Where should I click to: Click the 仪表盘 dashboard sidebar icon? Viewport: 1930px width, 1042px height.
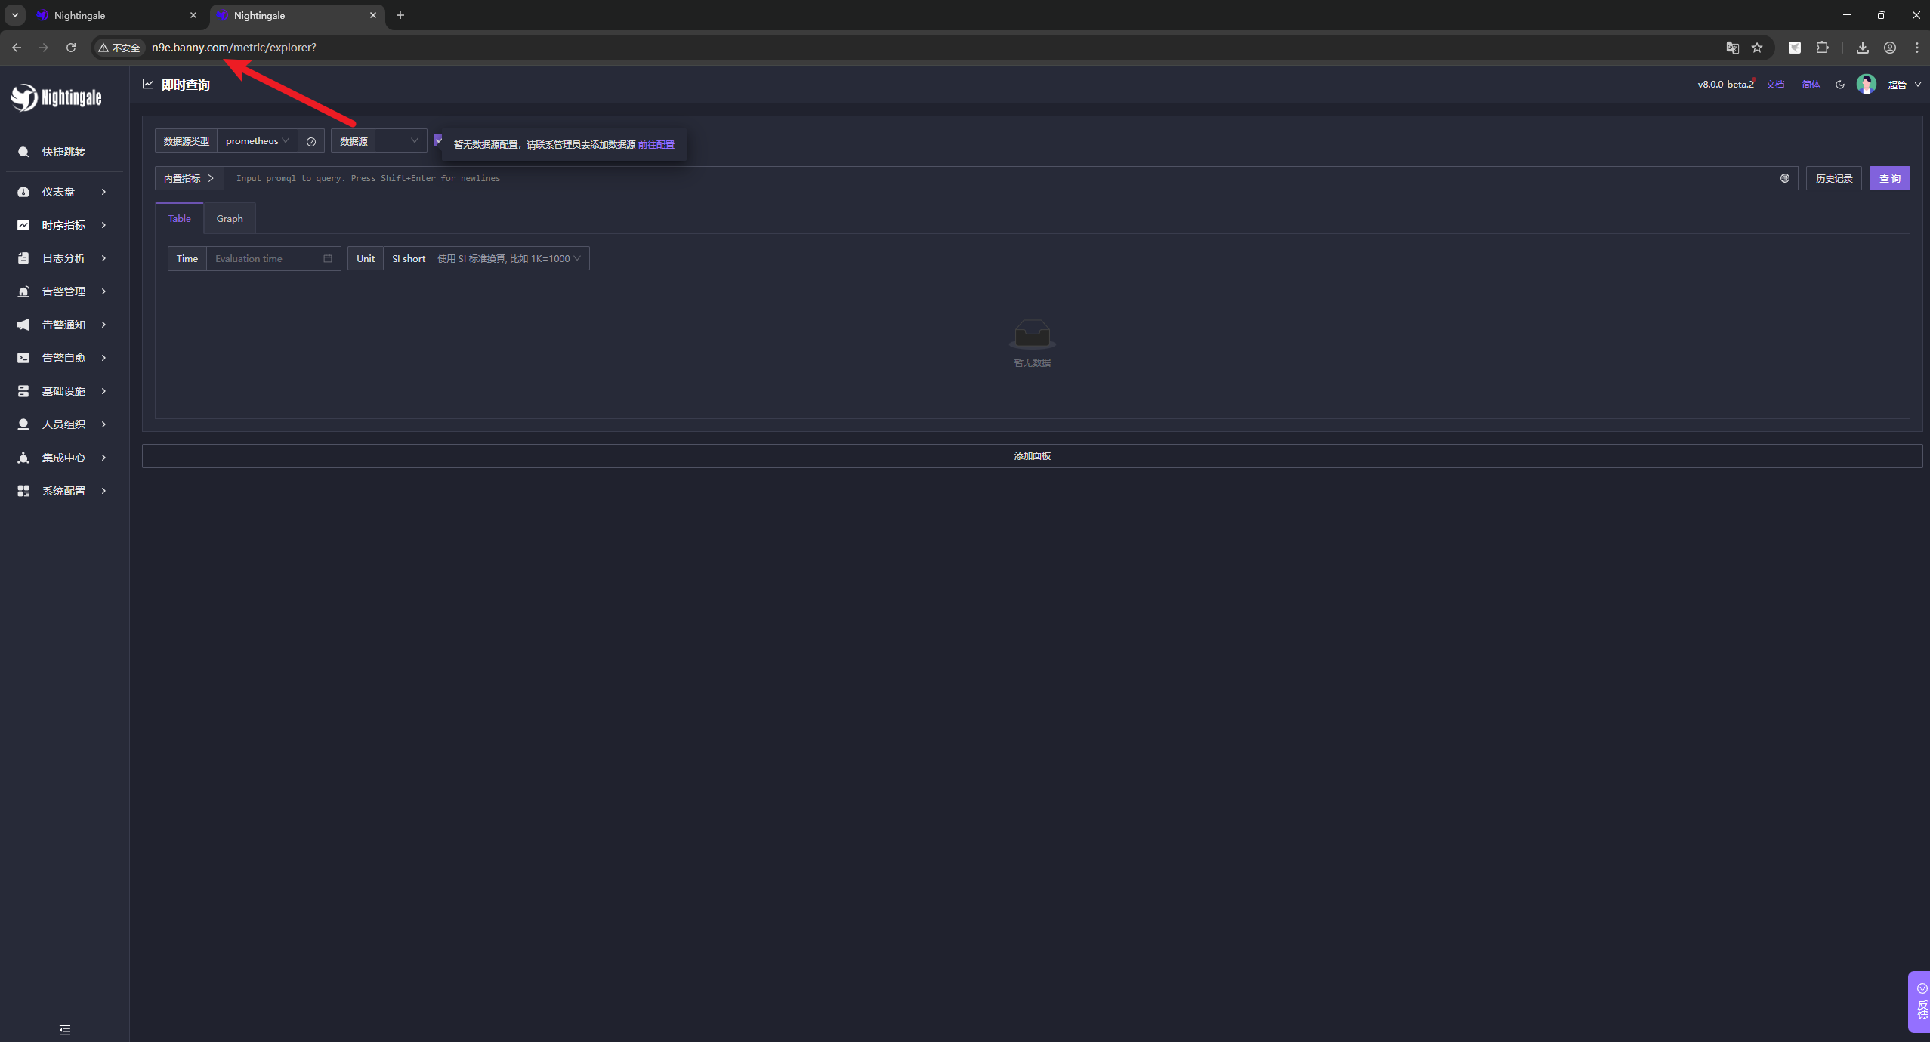pyautogui.click(x=23, y=192)
